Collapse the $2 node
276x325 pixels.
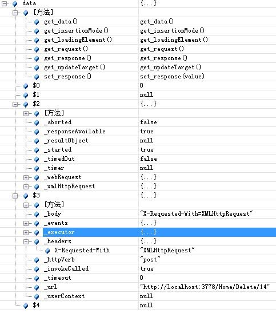click(x=15, y=104)
